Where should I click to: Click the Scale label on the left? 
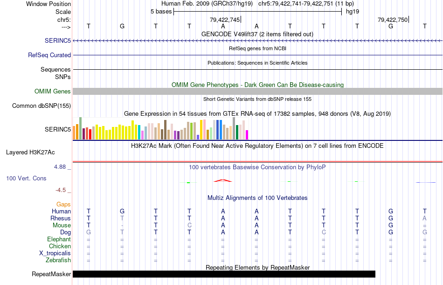coord(63,12)
